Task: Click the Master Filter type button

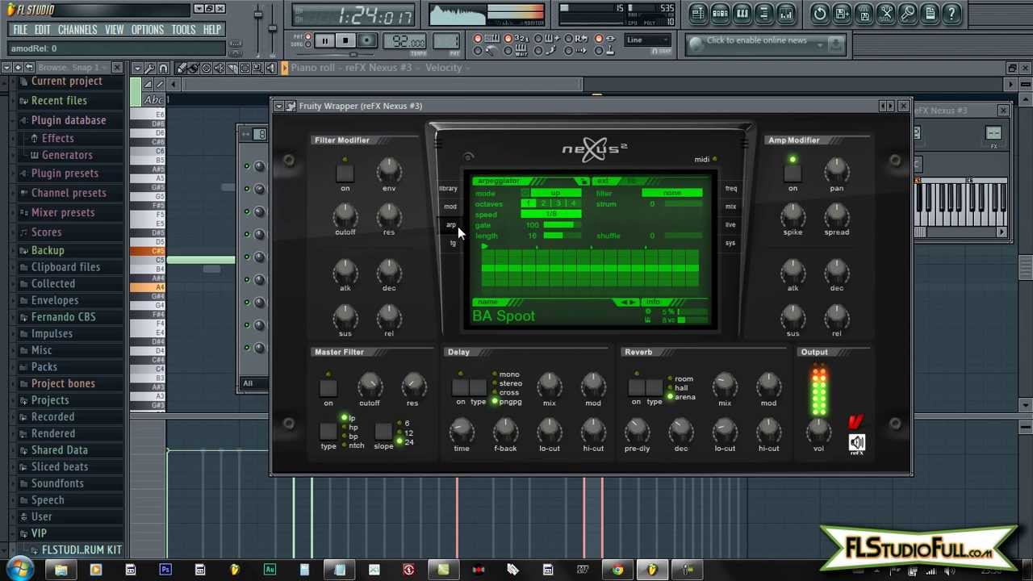Action: pos(328,433)
